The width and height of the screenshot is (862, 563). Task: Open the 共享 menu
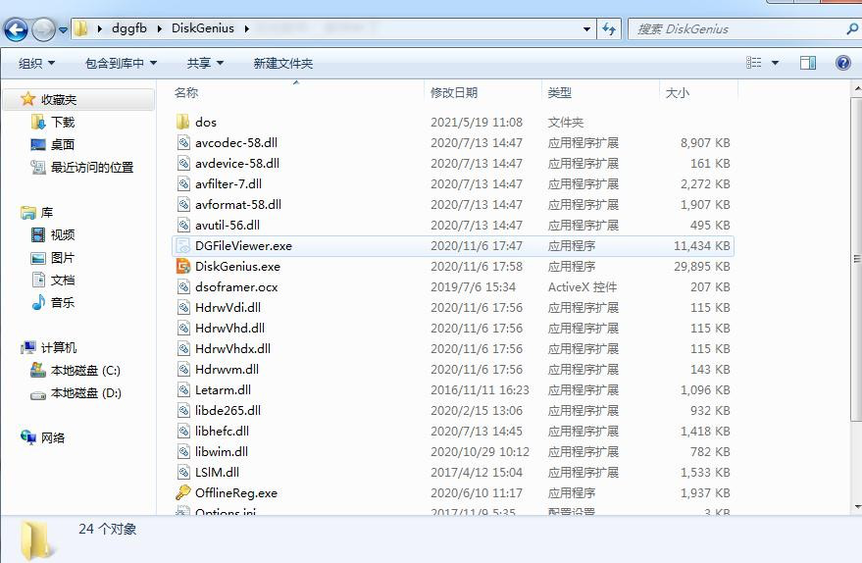(x=205, y=63)
